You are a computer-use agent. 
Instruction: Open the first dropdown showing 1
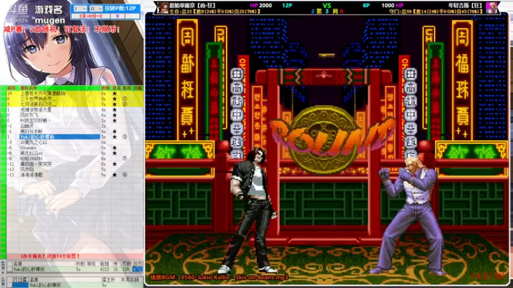80,8
